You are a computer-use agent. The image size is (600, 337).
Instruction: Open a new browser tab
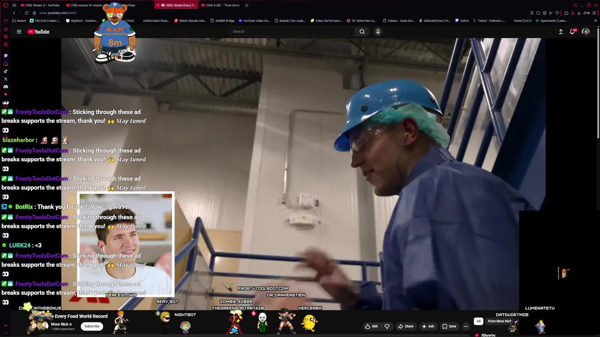(247, 5)
